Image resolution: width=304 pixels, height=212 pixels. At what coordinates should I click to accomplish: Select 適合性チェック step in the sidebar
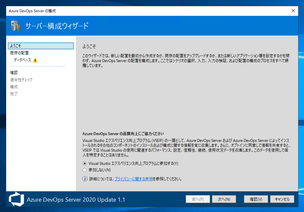(x=21, y=80)
